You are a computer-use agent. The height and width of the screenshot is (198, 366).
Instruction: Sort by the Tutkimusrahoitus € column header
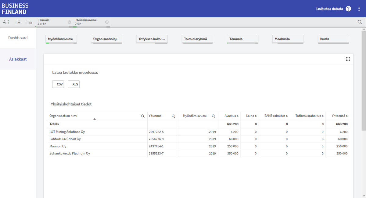310,116
